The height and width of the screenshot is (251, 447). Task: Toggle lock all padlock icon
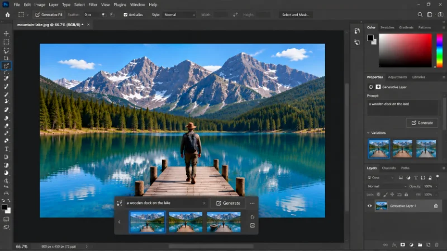[x=406, y=195]
